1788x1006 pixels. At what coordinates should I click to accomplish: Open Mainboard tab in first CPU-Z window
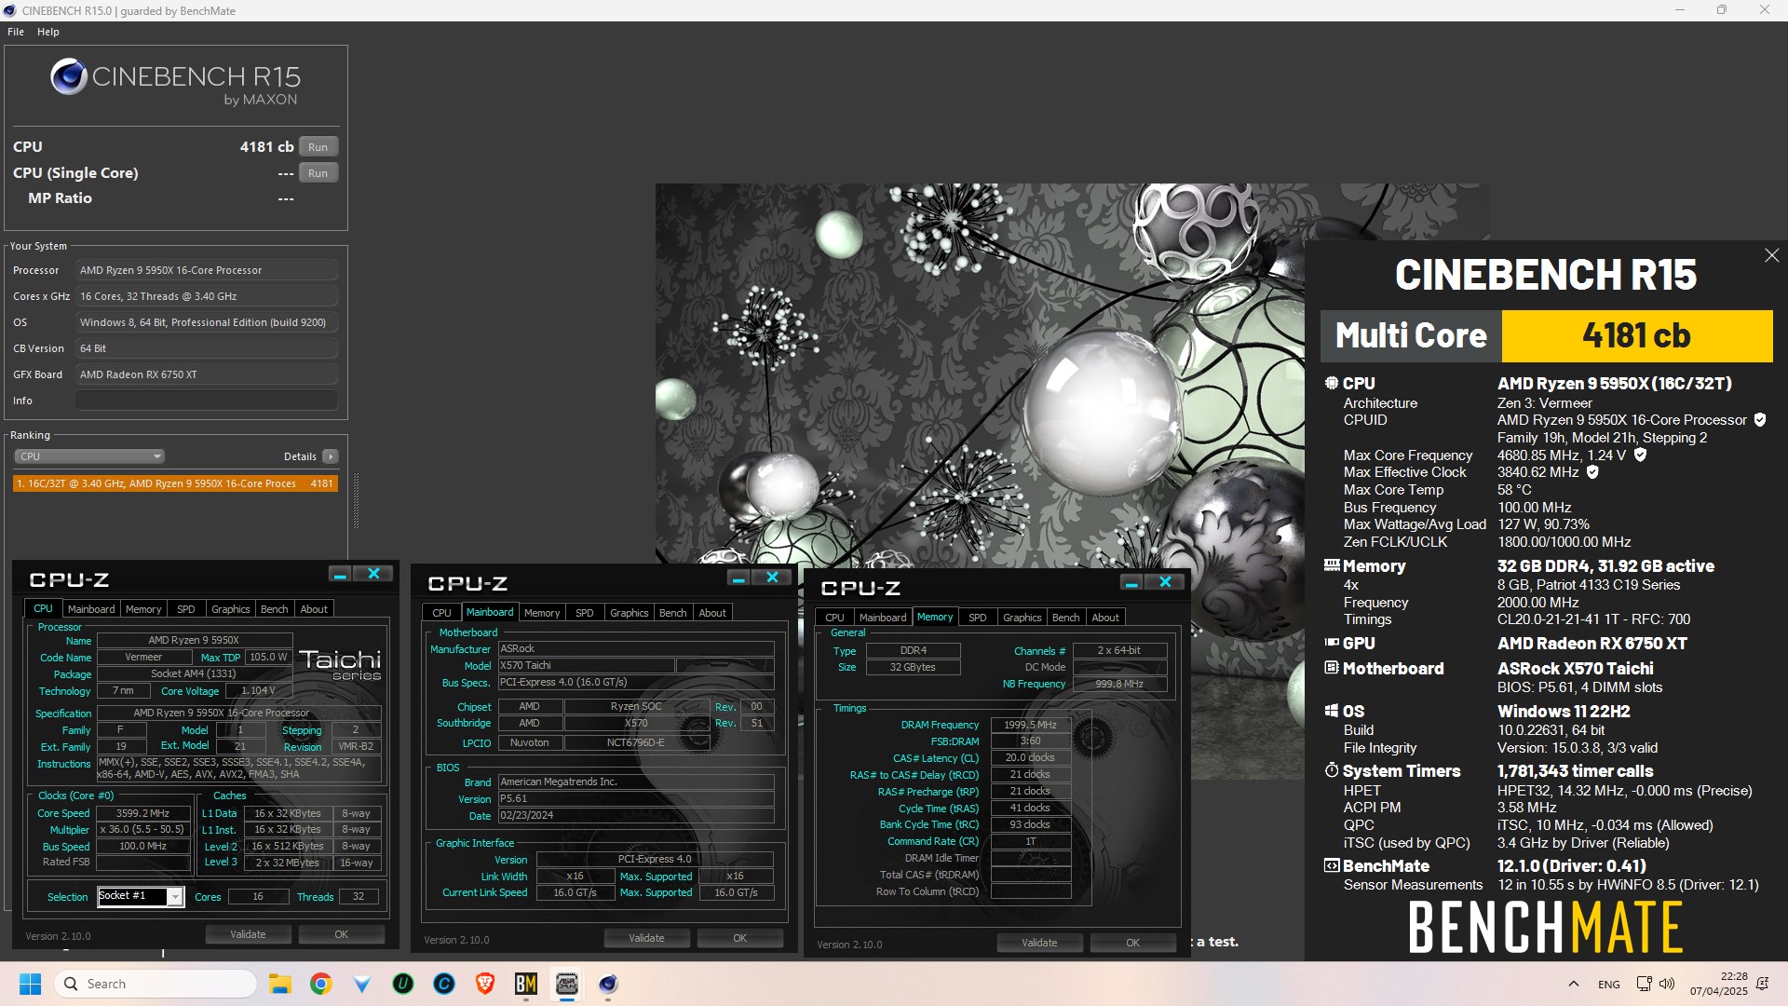[91, 609]
